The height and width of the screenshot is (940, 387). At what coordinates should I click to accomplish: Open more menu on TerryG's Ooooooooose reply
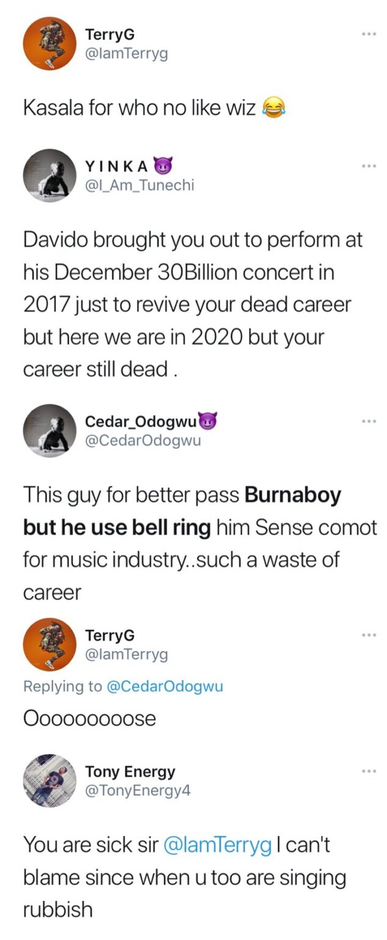point(368,635)
